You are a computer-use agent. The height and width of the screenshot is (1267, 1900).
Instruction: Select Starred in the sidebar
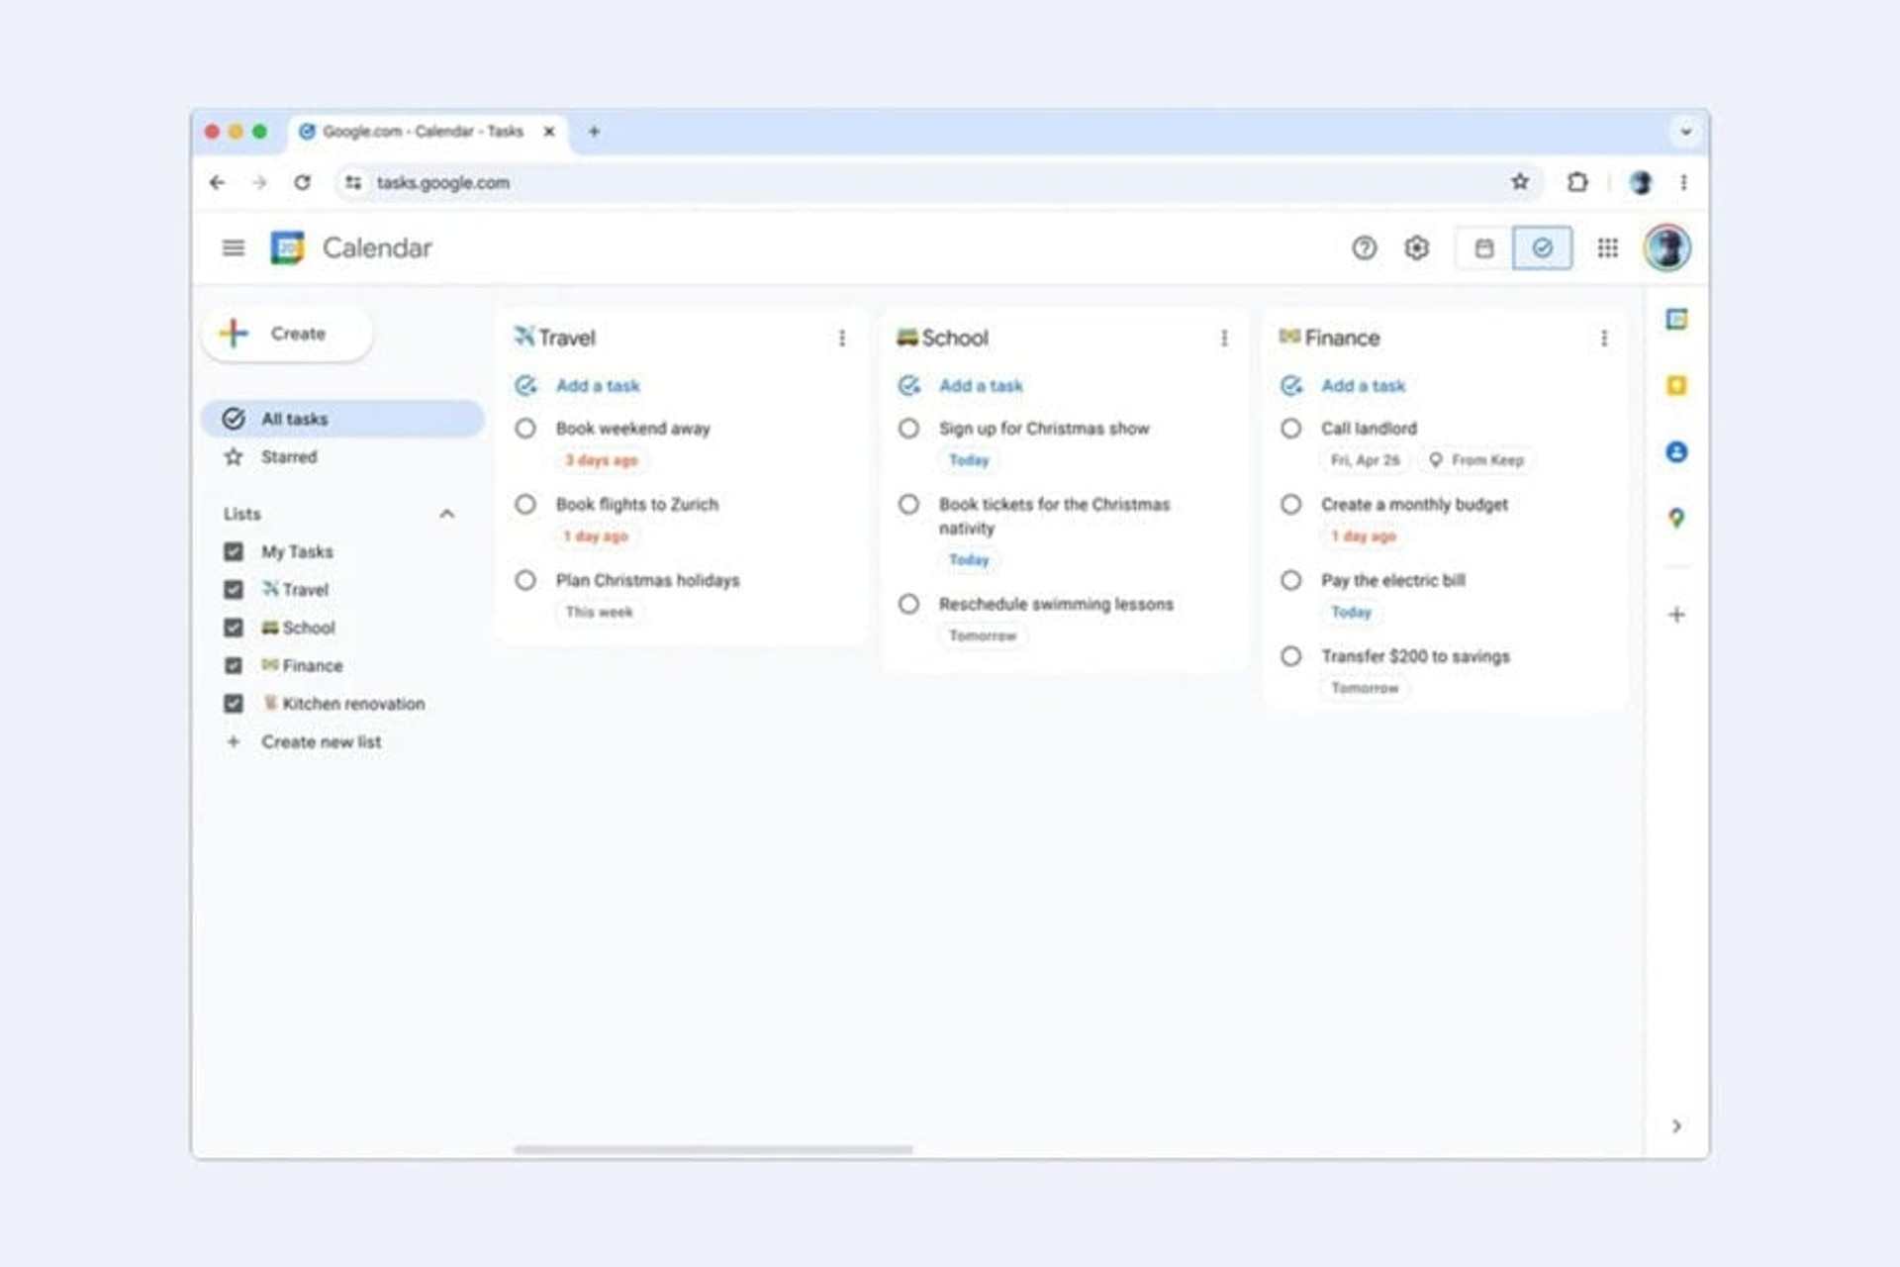click(x=288, y=457)
